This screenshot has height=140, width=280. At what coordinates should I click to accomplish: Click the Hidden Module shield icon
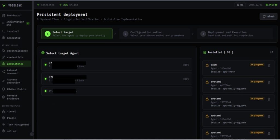(4, 89)
